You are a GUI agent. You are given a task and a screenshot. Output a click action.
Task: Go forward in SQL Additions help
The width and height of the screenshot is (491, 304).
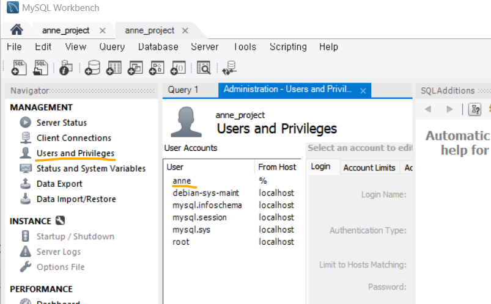click(x=449, y=109)
